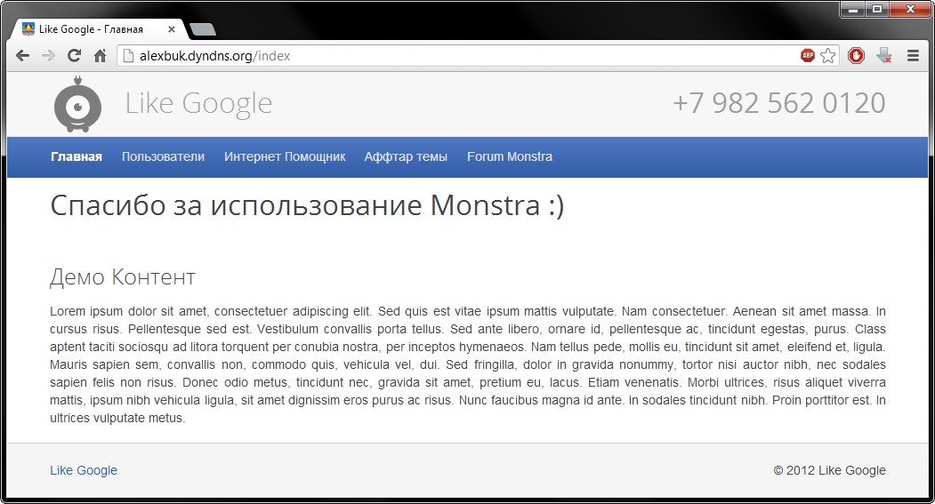The image size is (935, 504).
Task: Go to the browser home page
Action: (101, 56)
